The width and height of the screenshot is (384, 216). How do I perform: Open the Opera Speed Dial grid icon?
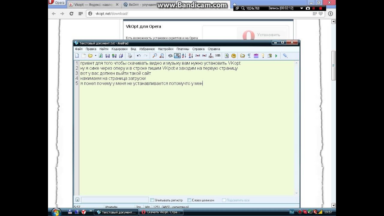click(80, 13)
